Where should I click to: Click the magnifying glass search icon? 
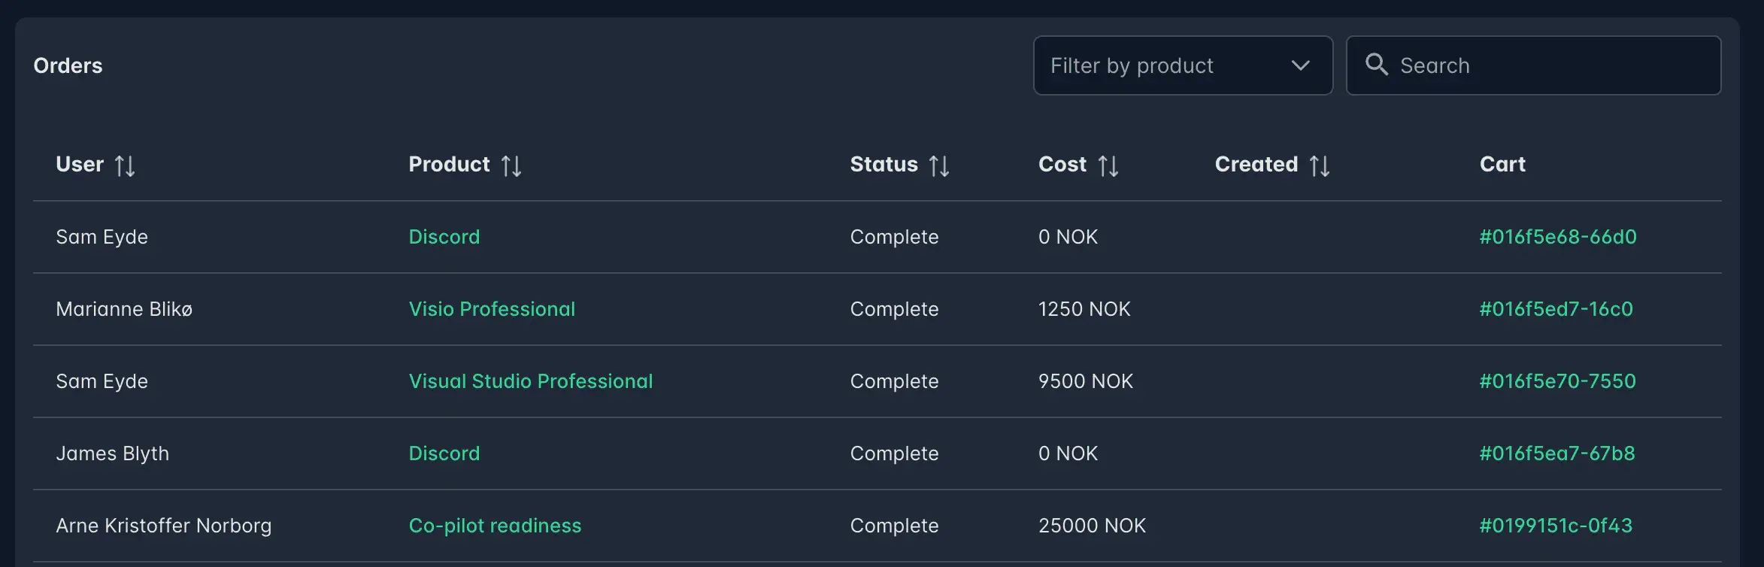coord(1378,65)
